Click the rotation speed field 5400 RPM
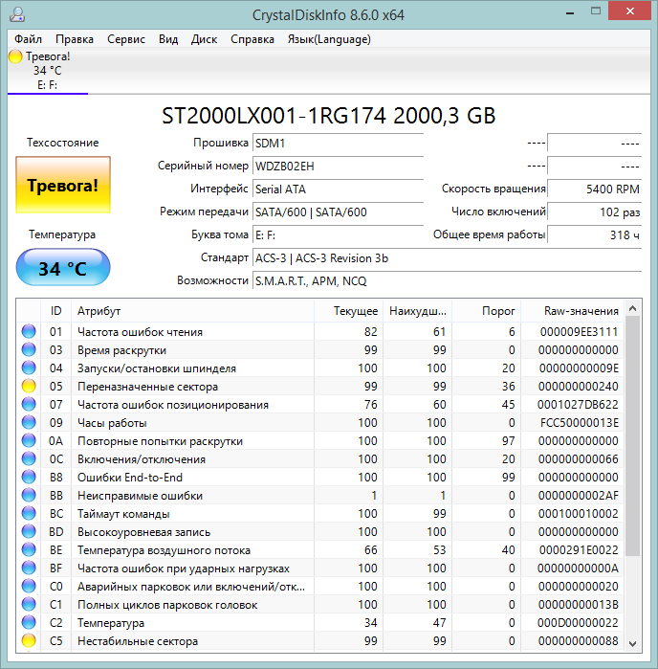 pos(595,189)
